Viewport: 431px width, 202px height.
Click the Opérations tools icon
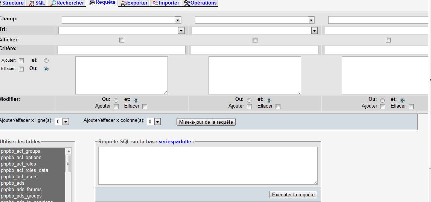point(187,3)
